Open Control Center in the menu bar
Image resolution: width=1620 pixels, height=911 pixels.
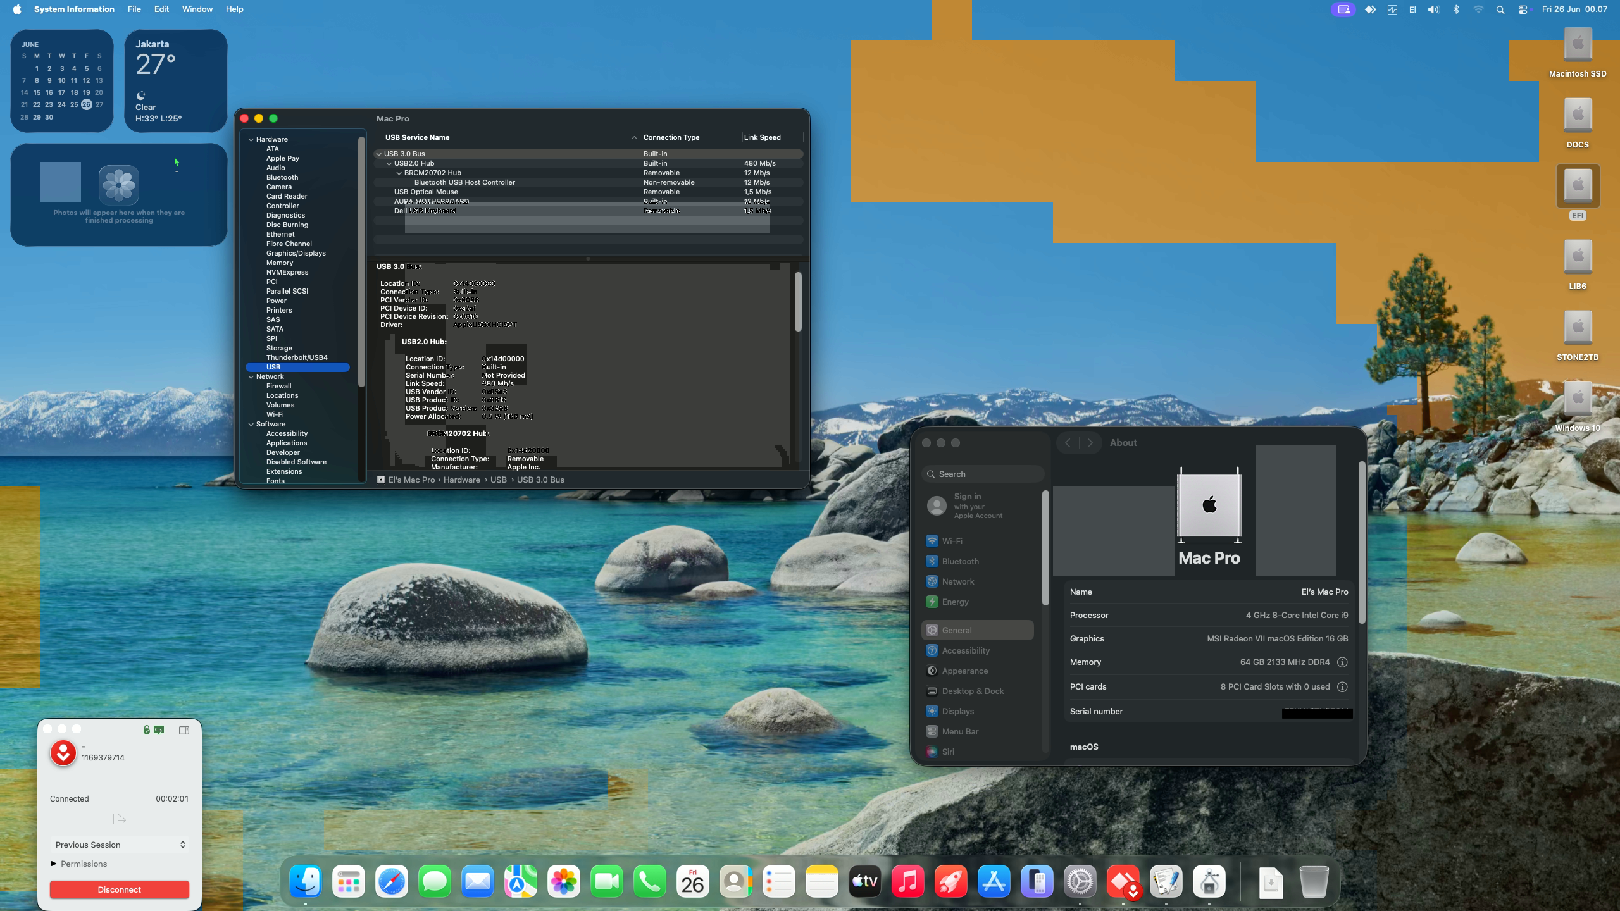point(1523,9)
